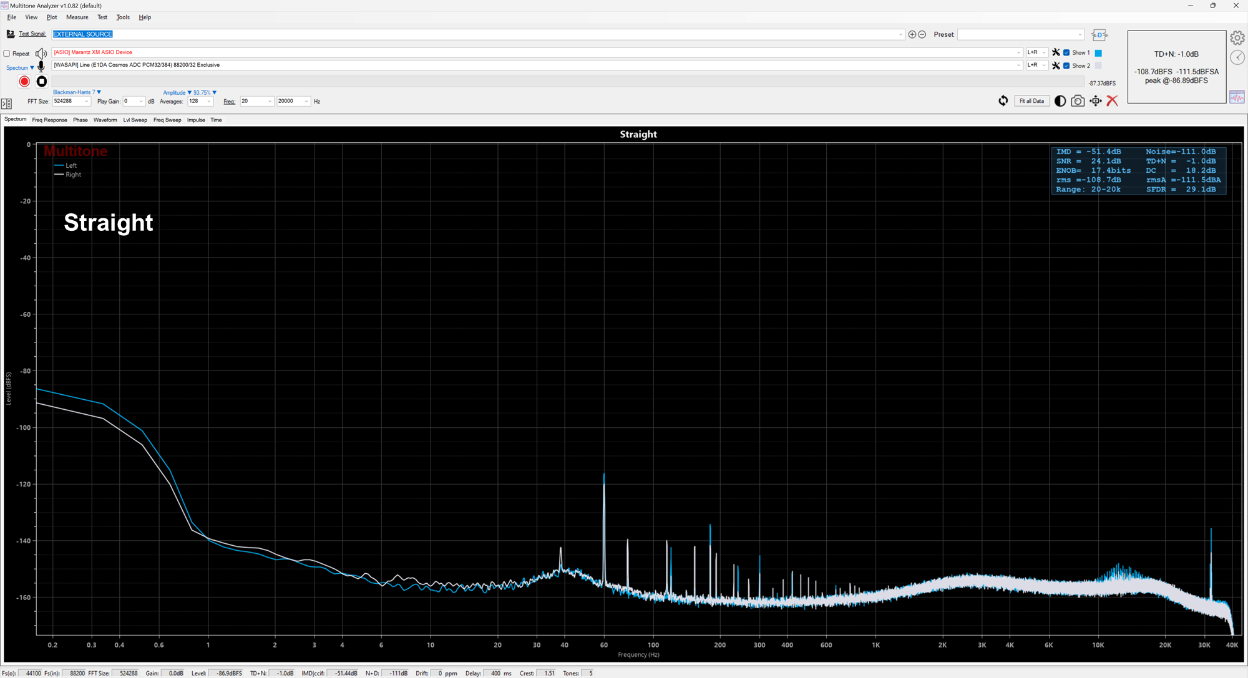
Task: Expand the Test Signal dropdown
Action: [x=900, y=34]
